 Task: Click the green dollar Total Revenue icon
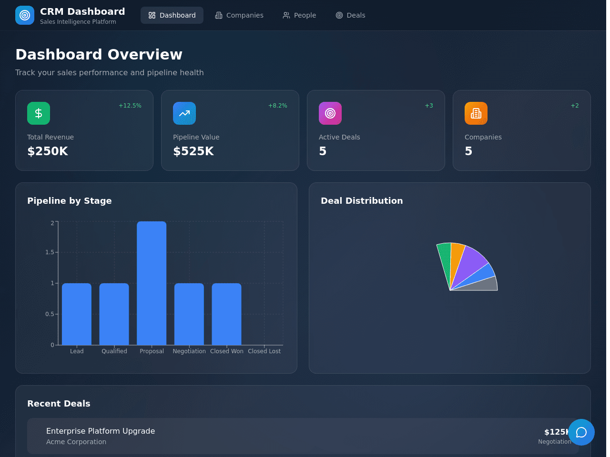click(39, 113)
